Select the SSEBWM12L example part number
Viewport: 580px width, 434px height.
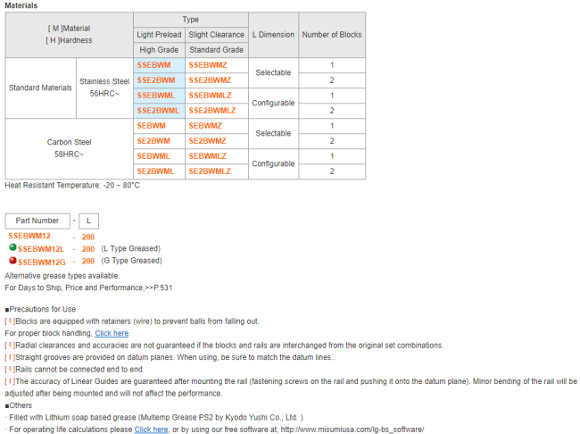[x=41, y=249]
